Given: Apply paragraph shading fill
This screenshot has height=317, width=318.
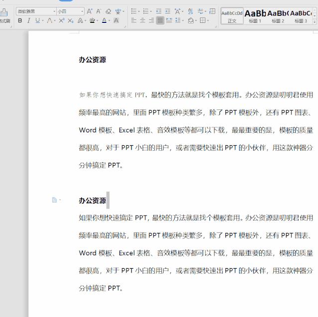Looking at the screenshot, I should (x=191, y=20).
